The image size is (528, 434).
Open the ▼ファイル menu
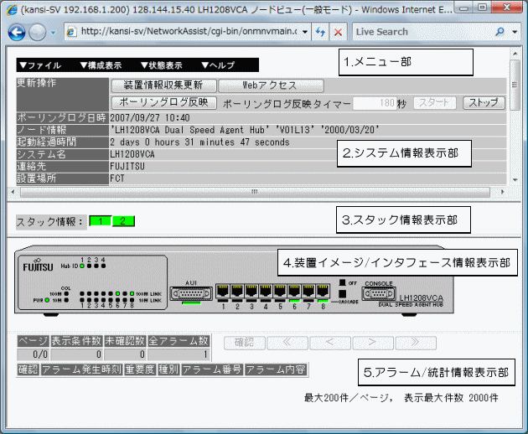39,65
